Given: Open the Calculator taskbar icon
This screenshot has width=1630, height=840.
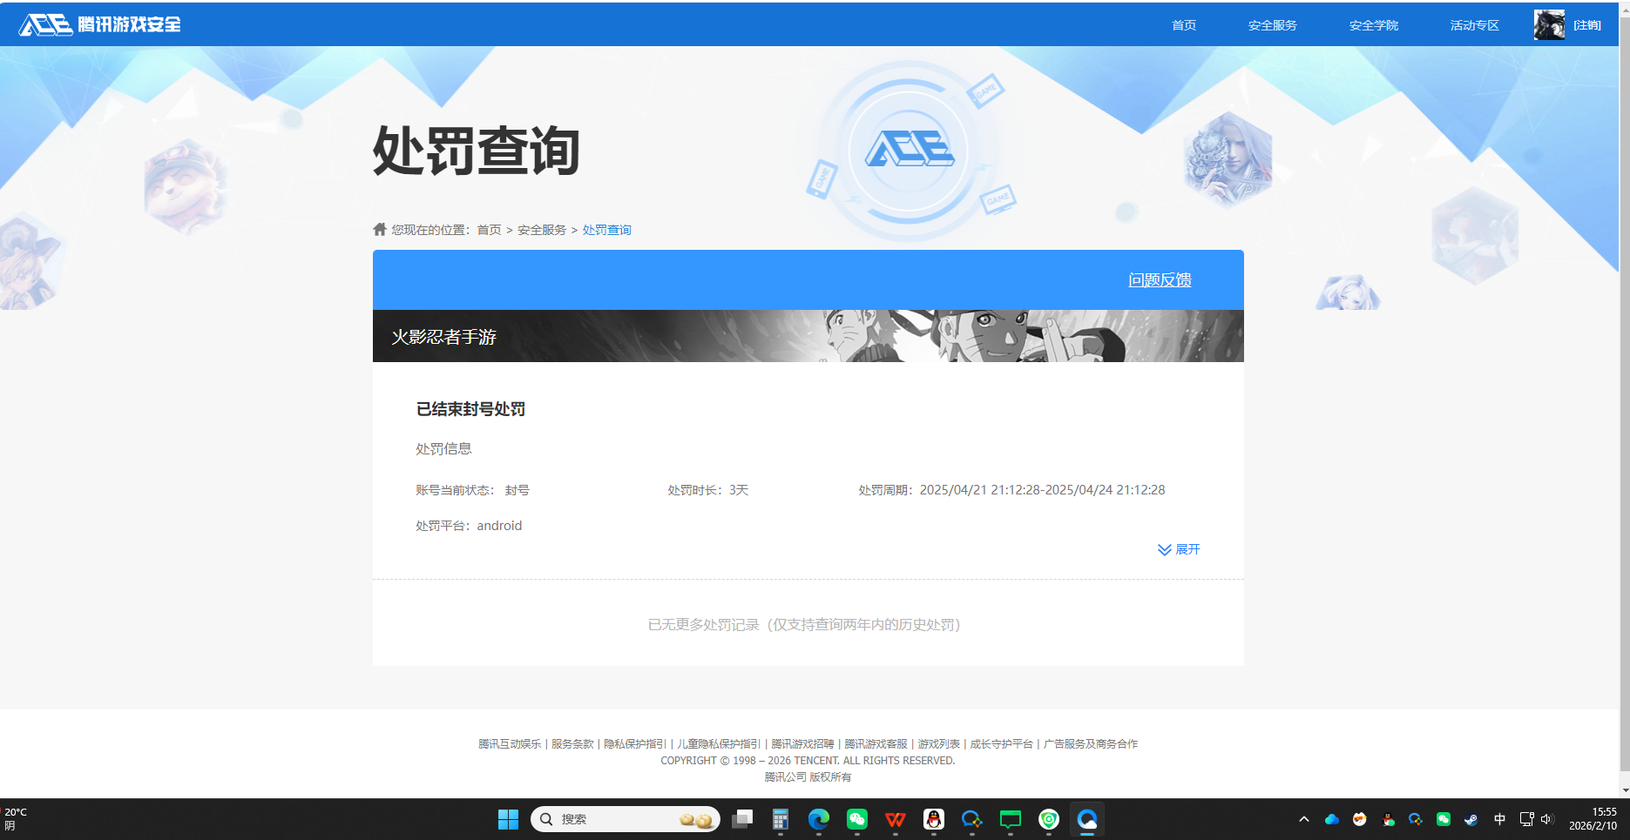Looking at the screenshot, I should click(781, 819).
